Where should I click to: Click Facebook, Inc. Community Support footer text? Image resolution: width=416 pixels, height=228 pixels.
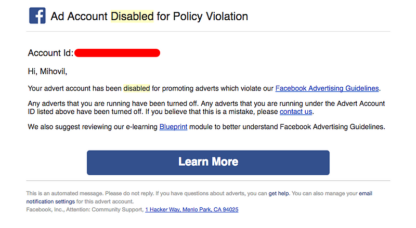[85, 209]
